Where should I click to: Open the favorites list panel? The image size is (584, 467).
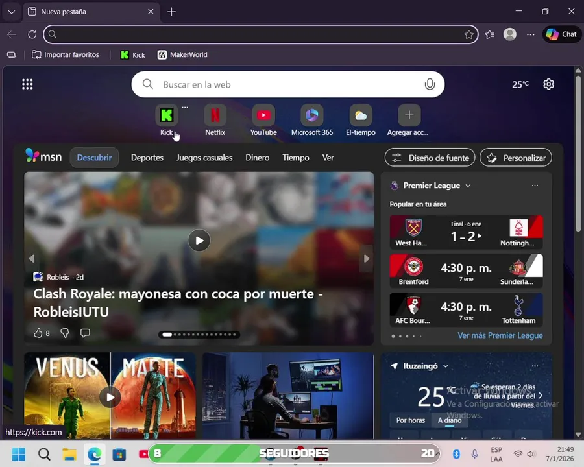[x=490, y=34]
